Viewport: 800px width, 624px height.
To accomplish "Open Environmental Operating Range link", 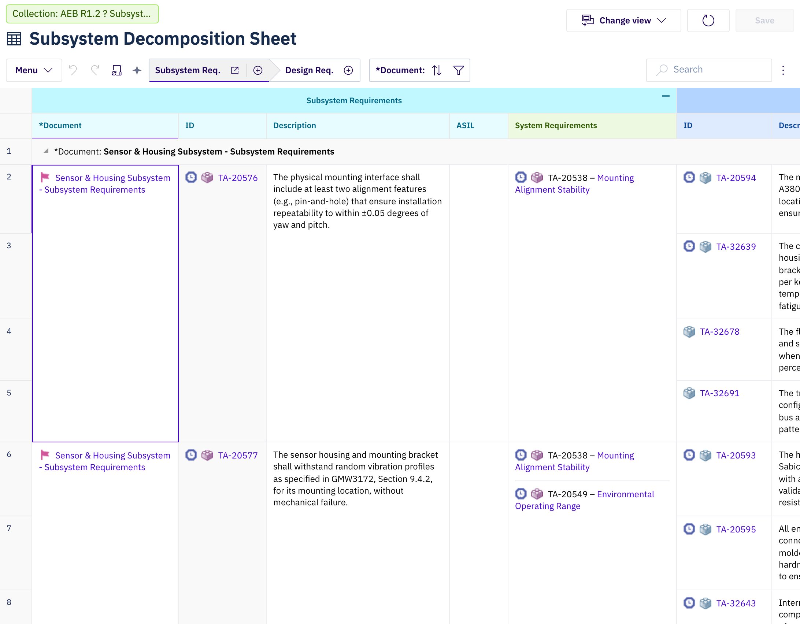I will [x=584, y=500].
